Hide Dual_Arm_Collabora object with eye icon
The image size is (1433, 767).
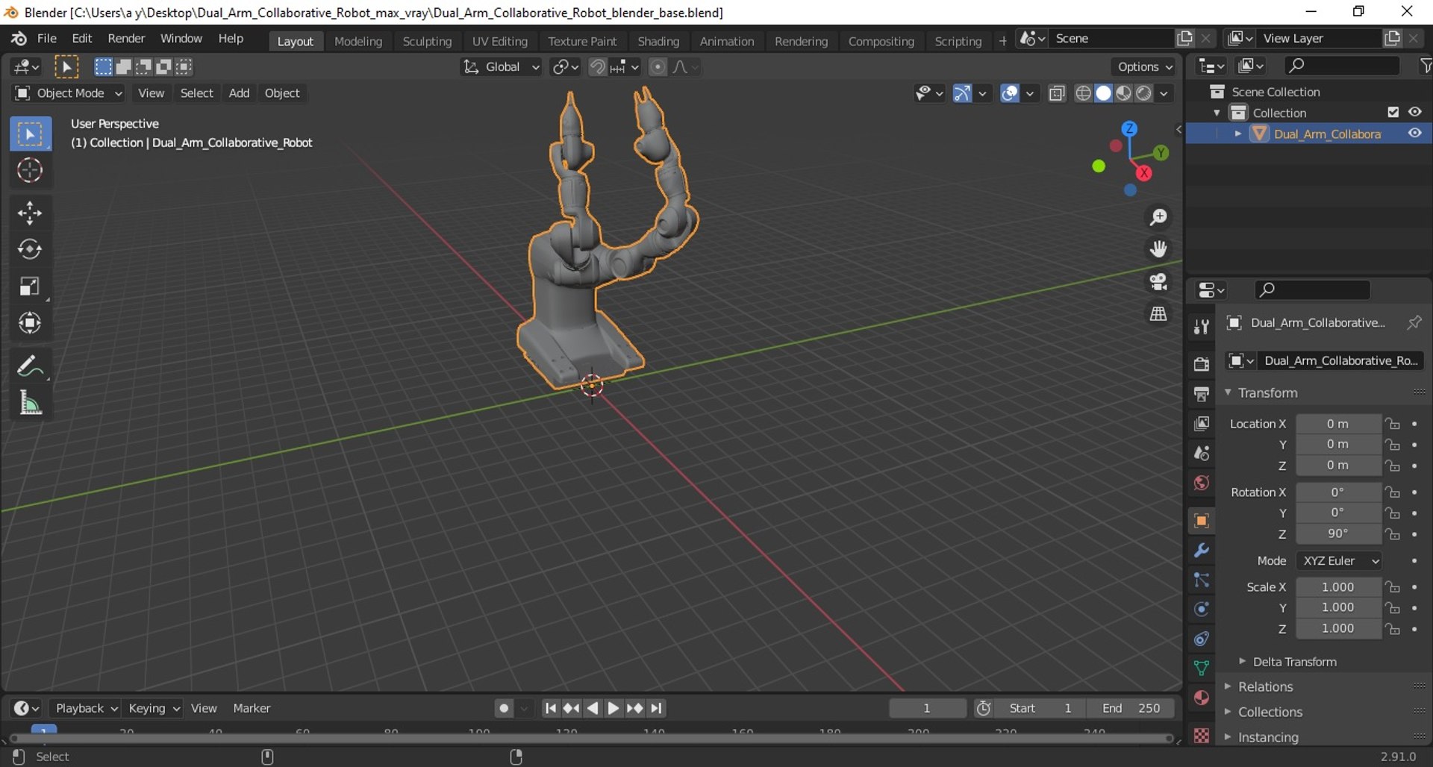pyautogui.click(x=1414, y=134)
